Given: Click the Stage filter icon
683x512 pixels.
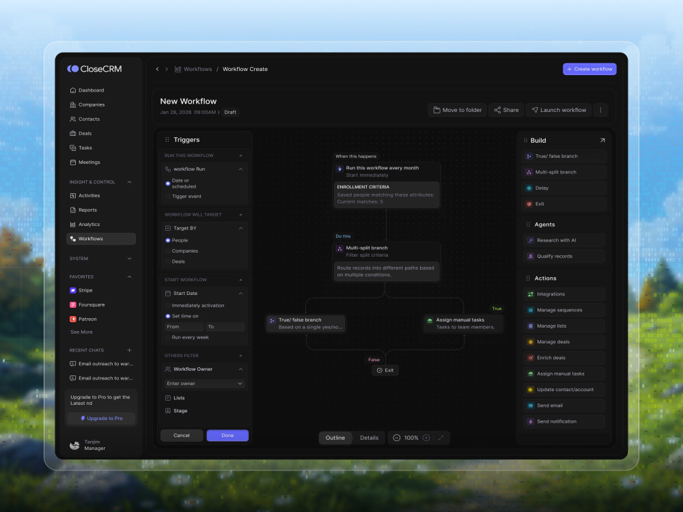Looking at the screenshot, I should (x=168, y=411).
